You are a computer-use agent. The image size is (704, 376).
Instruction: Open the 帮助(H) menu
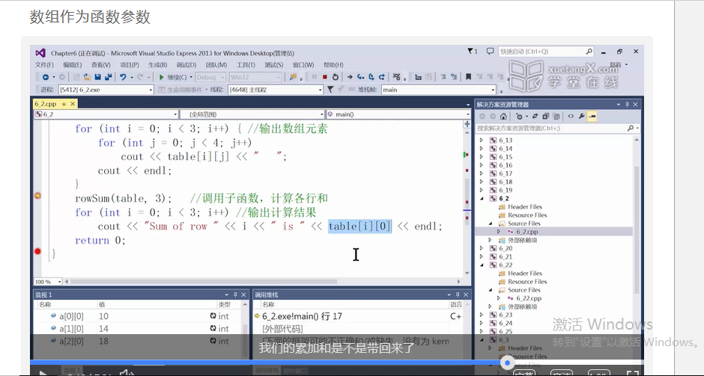(x=333, y=65)
